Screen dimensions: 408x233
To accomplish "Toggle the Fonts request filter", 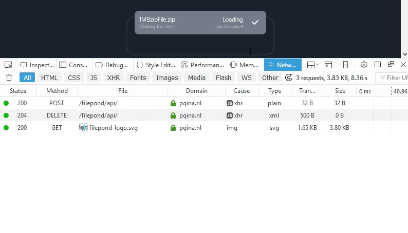I will point(138,77).
